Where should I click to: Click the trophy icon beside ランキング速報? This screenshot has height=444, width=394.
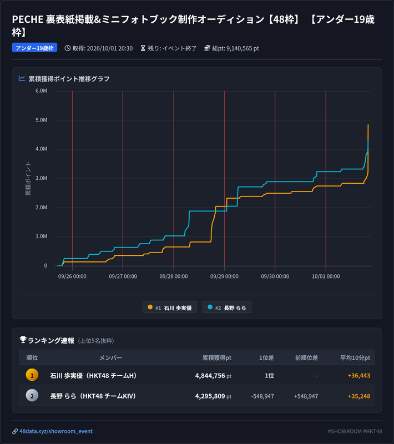23,340
